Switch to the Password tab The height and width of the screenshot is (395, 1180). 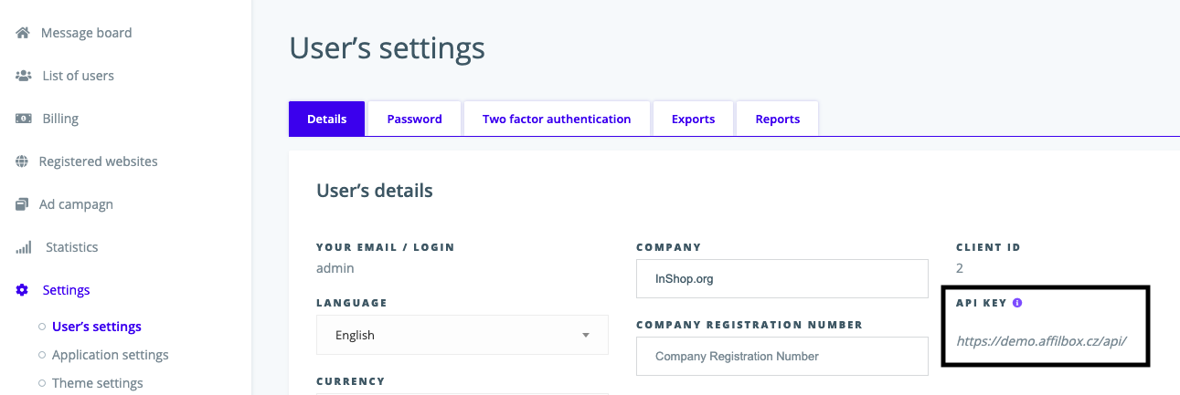click(414, 119)
